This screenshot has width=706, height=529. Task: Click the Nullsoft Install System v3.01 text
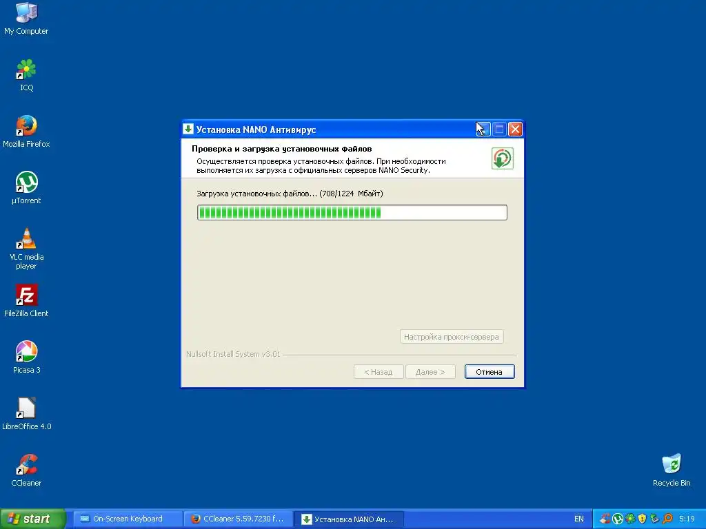pyautogui.click(x=233, y=354)
